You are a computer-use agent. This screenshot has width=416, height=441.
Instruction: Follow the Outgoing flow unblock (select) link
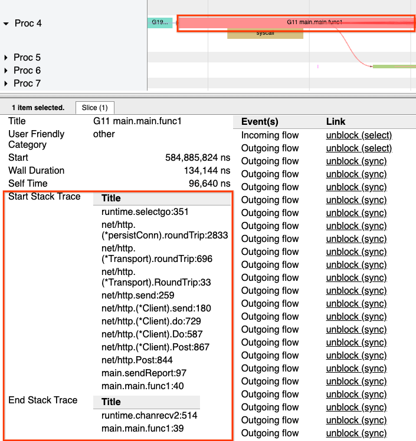tap(359, 148)
